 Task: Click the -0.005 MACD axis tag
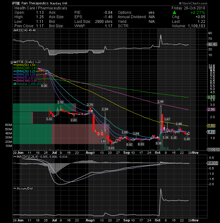(x=212, y=163)
